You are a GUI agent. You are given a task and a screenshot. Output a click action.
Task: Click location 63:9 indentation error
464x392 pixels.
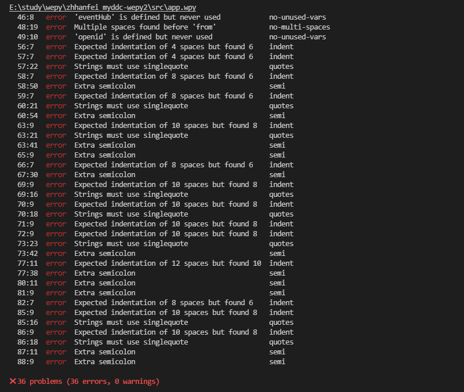(x=26, y=126)
